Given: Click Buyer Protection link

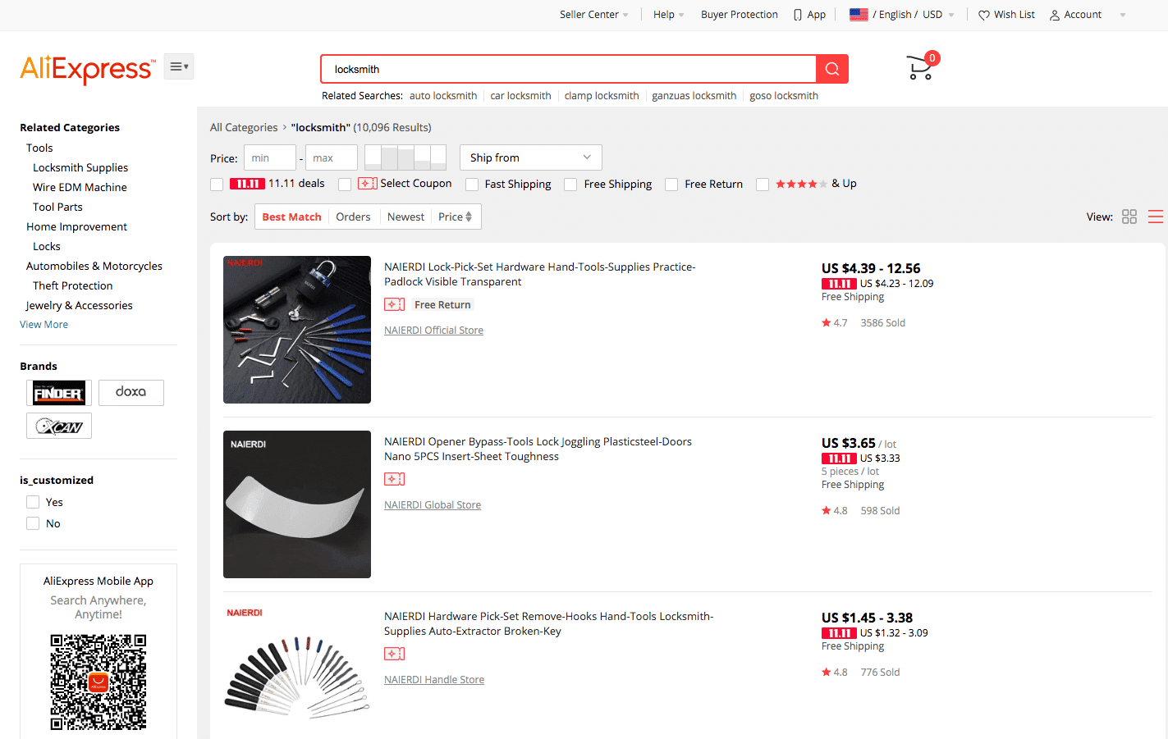Looking at the screenshot, I should [x=740, y=15].
